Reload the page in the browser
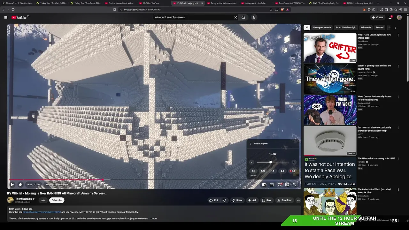 click(x=13, y=10)
